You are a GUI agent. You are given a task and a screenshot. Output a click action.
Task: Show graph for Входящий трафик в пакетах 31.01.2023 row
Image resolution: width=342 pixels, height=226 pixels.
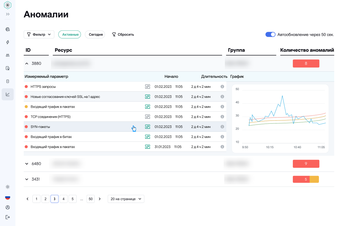tap(148, 147)
